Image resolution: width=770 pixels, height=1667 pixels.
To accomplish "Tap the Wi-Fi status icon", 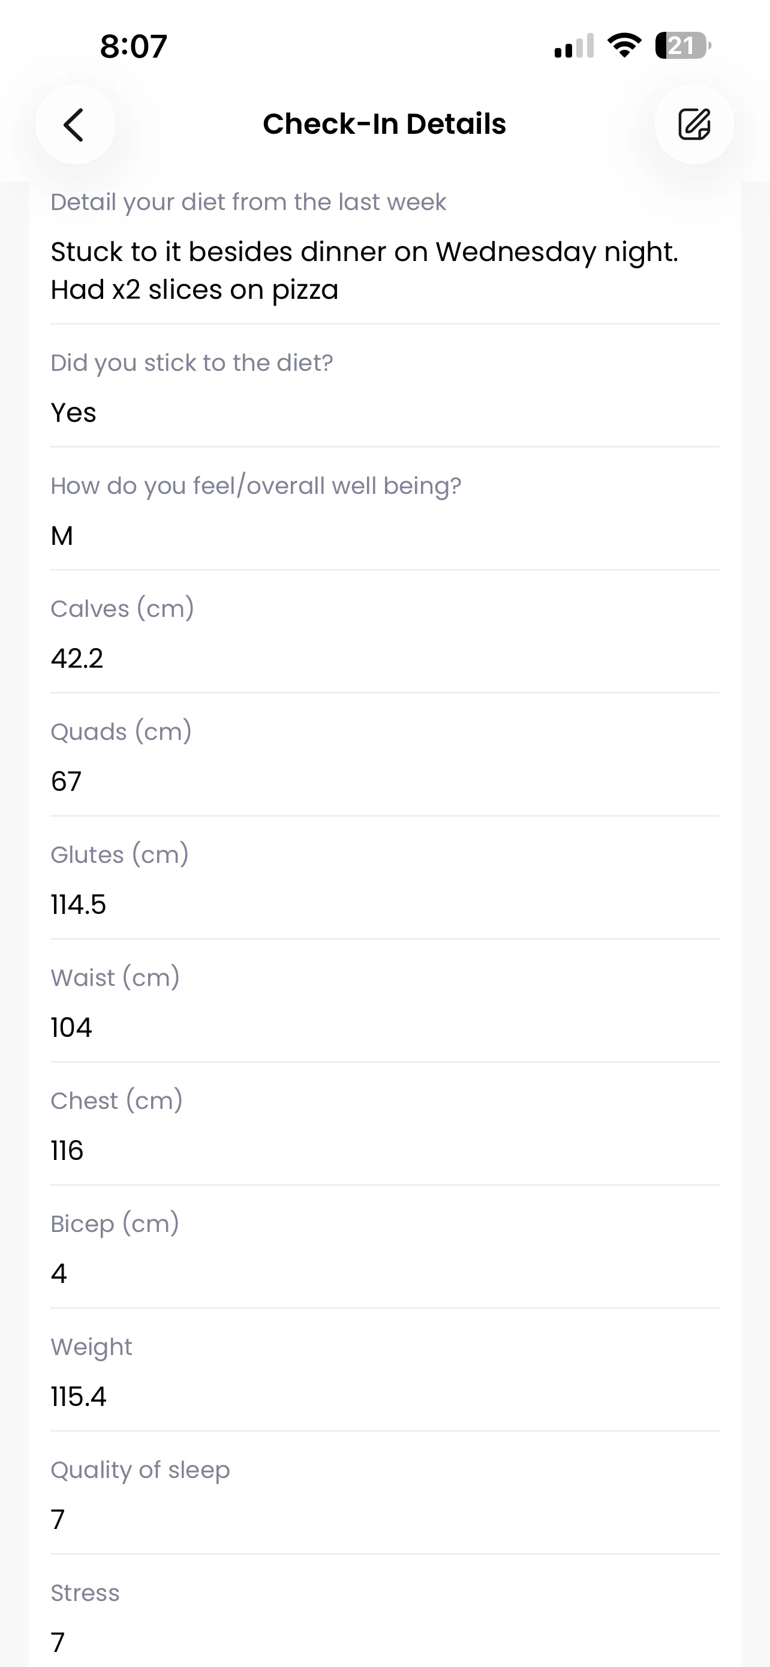I will pyautogui.click(x=624, y=45).
